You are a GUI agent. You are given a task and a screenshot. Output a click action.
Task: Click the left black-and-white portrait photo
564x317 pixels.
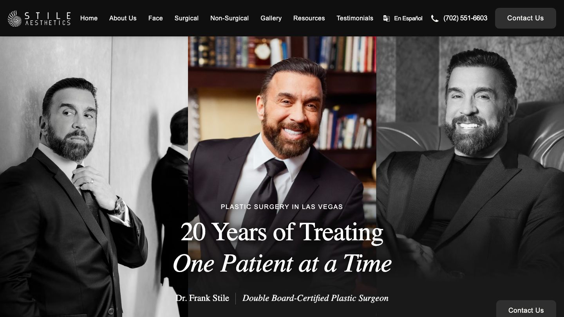click(x=94, y=177)
